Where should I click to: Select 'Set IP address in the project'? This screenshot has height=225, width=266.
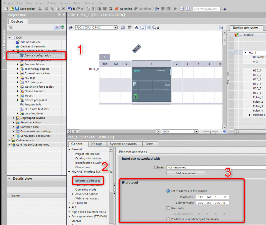[168, 191]
